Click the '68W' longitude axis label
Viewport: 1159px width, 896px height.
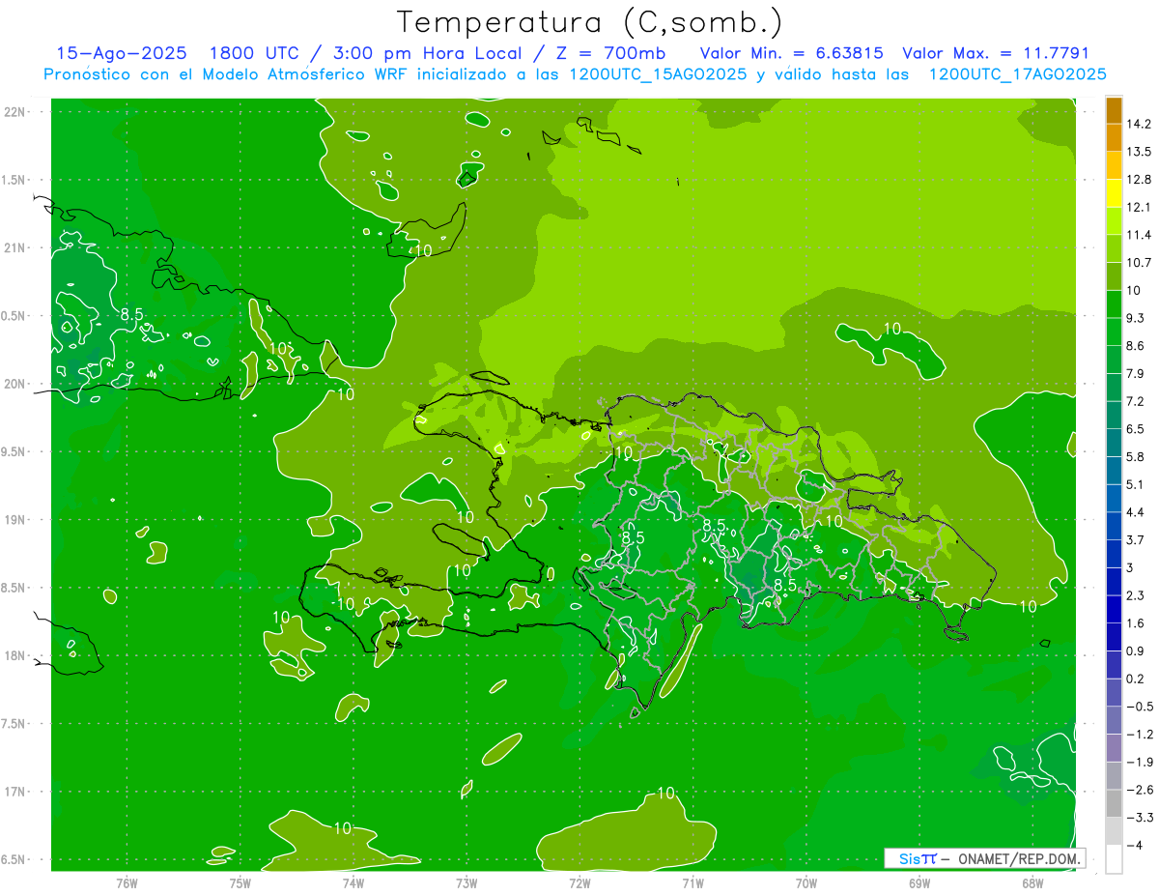[1032, 882]
